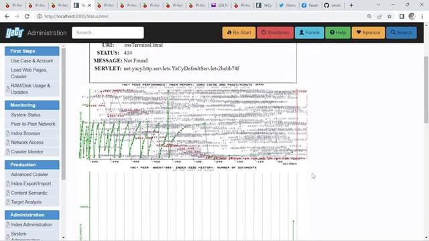This screenshot has height=241, width=429.
Task: Click the index size history graph
Action: (193, 204)
